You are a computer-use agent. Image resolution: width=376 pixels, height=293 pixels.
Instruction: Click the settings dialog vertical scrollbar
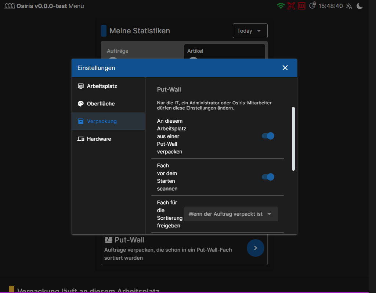click(293, 139)
